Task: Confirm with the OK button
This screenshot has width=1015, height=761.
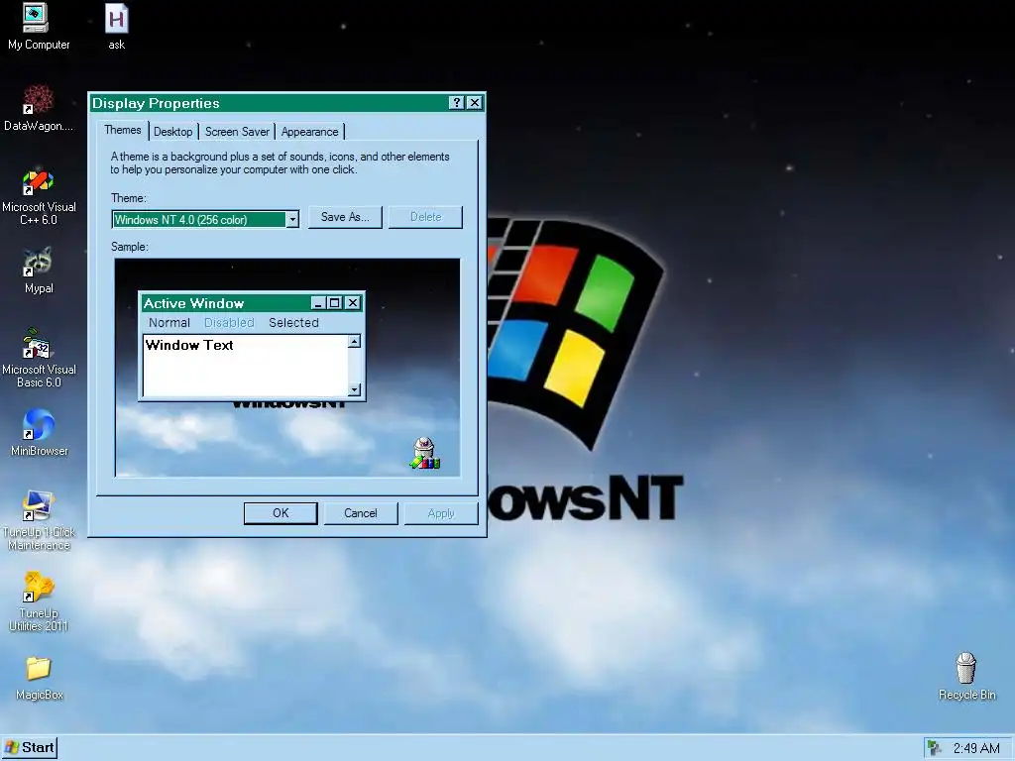Action: [281, 513]
